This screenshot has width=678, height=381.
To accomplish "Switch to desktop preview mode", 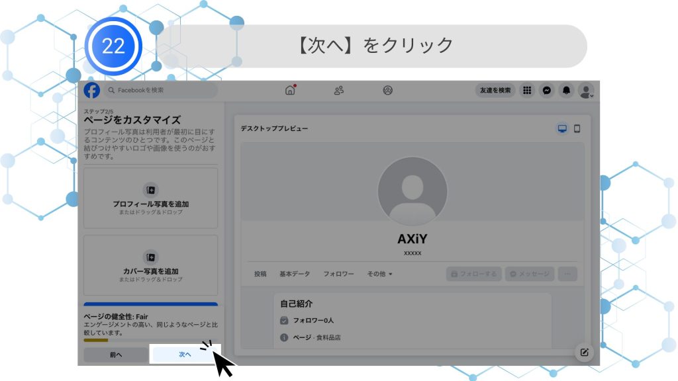I will pyautogui.click(x=562, y=128).
